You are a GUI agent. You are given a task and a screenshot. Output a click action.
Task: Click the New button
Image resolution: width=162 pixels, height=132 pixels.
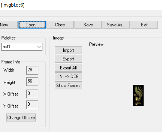tap(9, 25)
